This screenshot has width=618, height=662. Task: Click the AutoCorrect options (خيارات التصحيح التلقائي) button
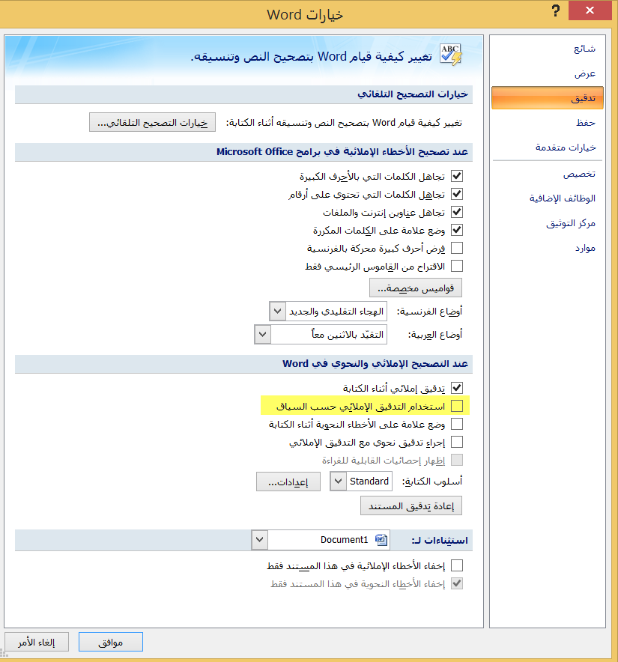(x=152, y=121)
